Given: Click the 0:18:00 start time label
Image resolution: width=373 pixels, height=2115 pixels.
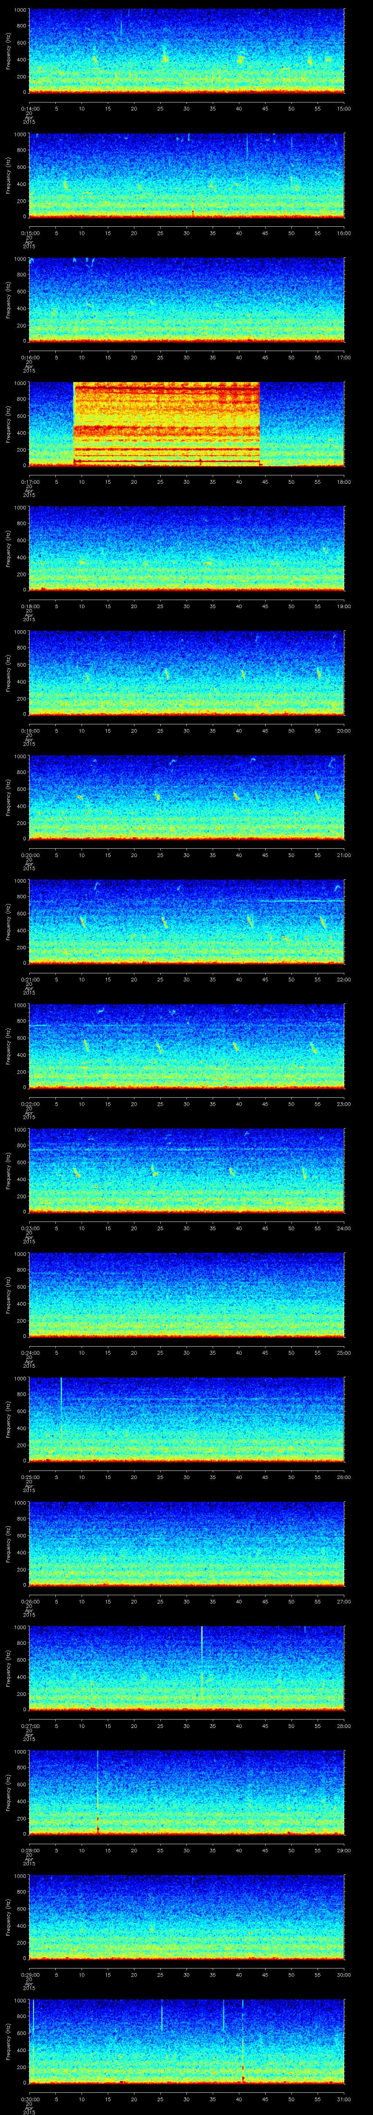Looking at the screenshot, I should pyautogui.click(x=30, y=606).
